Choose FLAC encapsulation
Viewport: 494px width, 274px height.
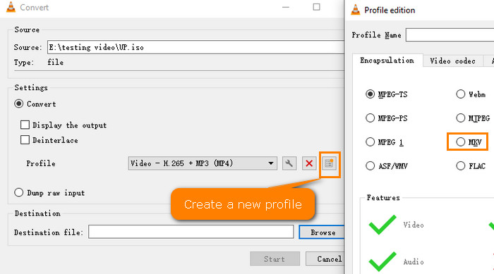[461, 166]
